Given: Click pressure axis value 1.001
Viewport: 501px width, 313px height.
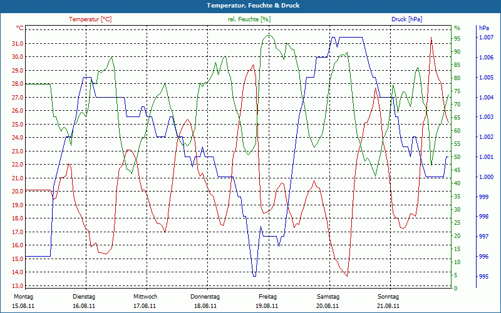Looking at the screenshot, I should (x=487, y=157).
